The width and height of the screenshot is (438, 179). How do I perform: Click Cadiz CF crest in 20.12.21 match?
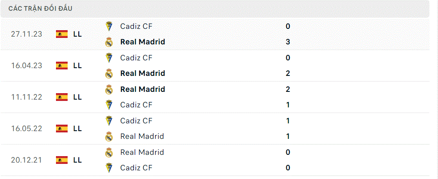point(109,168)
